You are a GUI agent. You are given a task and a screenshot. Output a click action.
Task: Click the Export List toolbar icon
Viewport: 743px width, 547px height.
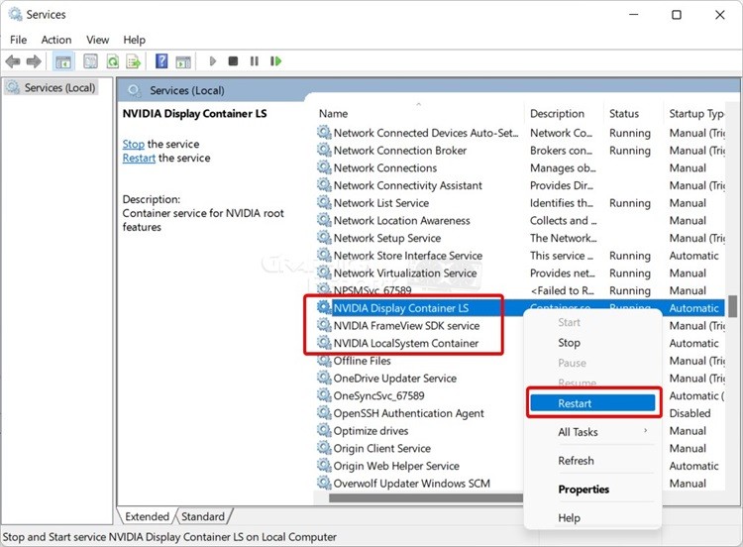pyautogui.click(x=134, y=61)
